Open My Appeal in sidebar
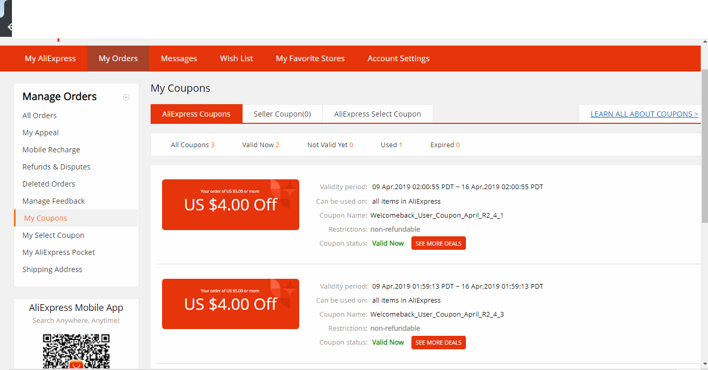708x370 pixels. tap(41, 133)
